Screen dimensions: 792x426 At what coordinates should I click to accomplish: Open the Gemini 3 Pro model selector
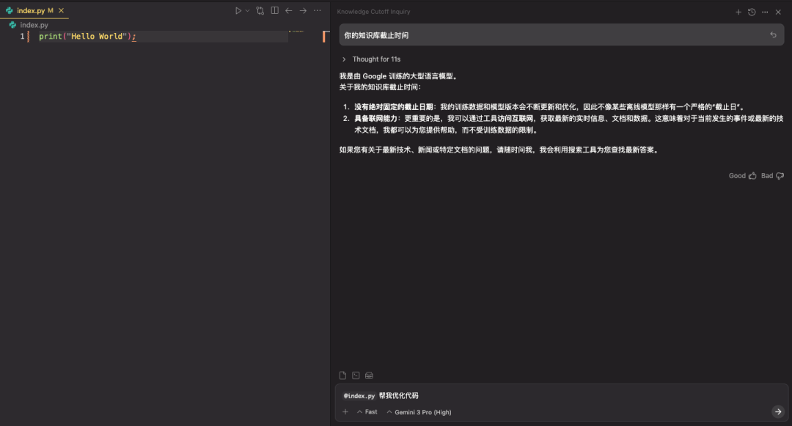[418, 411]
